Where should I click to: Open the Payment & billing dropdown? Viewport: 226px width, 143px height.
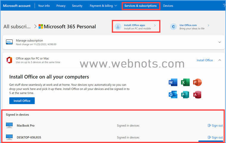tap(101, 6)
